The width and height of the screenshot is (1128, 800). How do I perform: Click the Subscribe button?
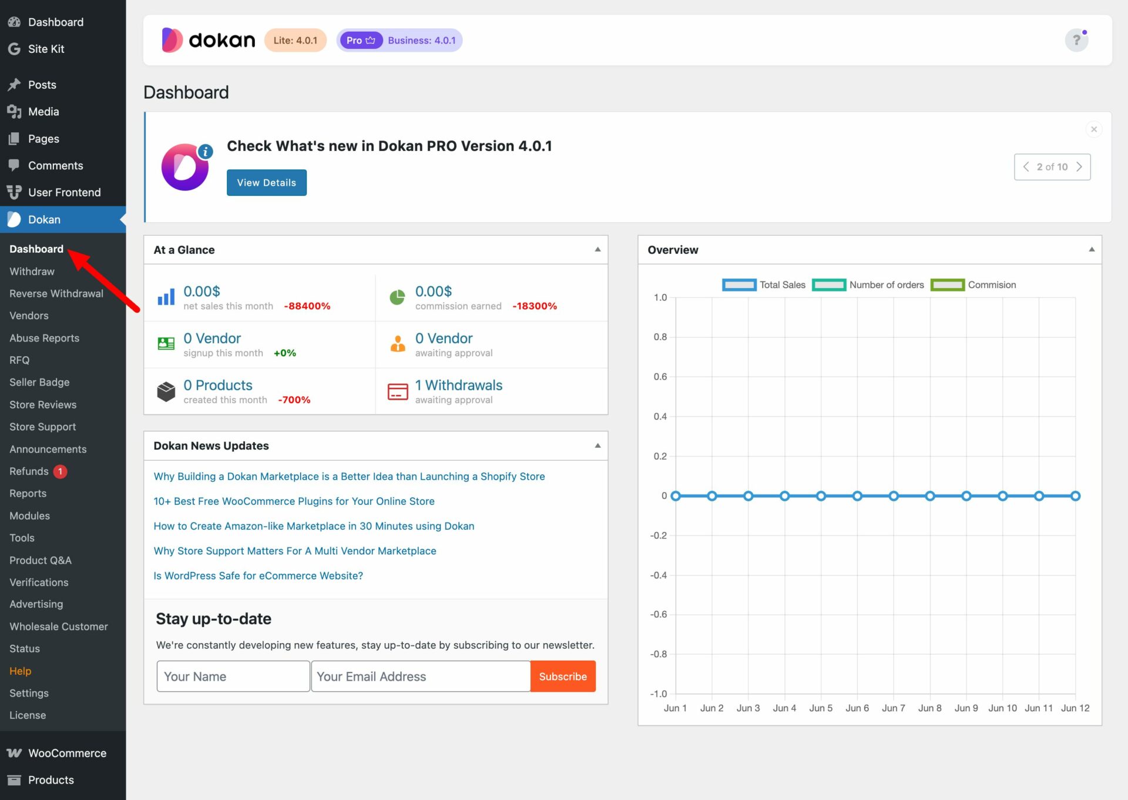click(x=563, y=676)
